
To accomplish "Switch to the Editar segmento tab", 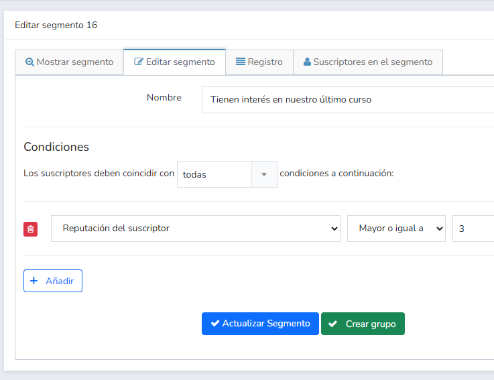I will [174, 62].
